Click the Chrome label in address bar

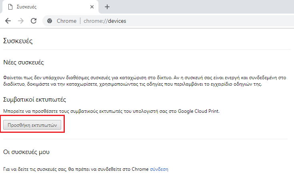(x=66, y=21)
